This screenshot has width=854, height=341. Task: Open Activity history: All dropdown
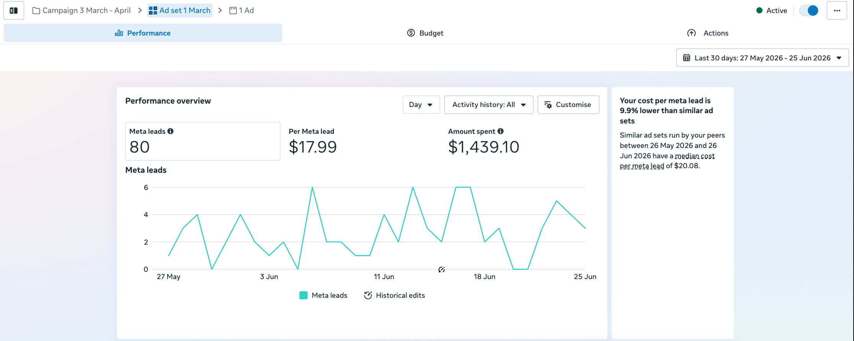click(489, 105)
